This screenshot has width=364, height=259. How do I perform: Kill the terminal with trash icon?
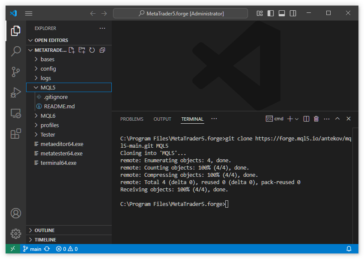coord(316,119)
